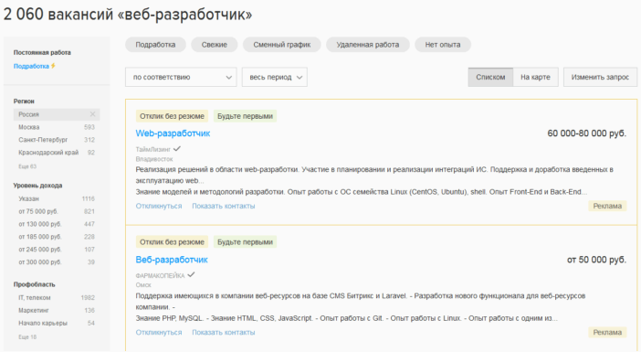Click the verified checkmark beside ФАРМАКОПЕЙКА

(x=191, y=274)
